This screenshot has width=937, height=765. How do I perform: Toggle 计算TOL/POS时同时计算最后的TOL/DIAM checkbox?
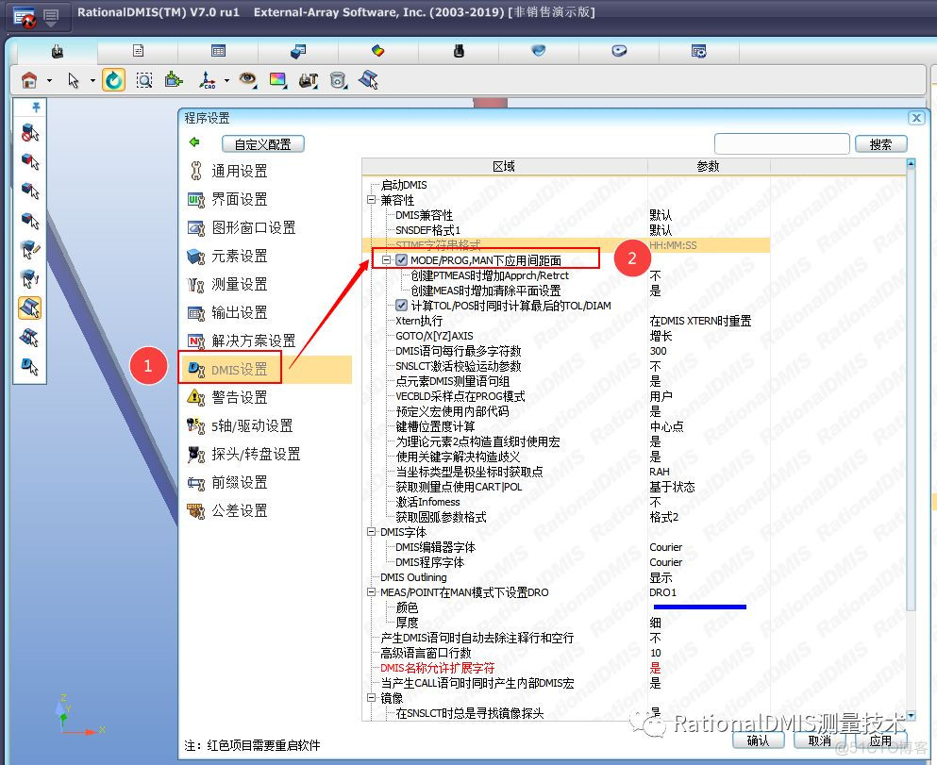(402, 306)
